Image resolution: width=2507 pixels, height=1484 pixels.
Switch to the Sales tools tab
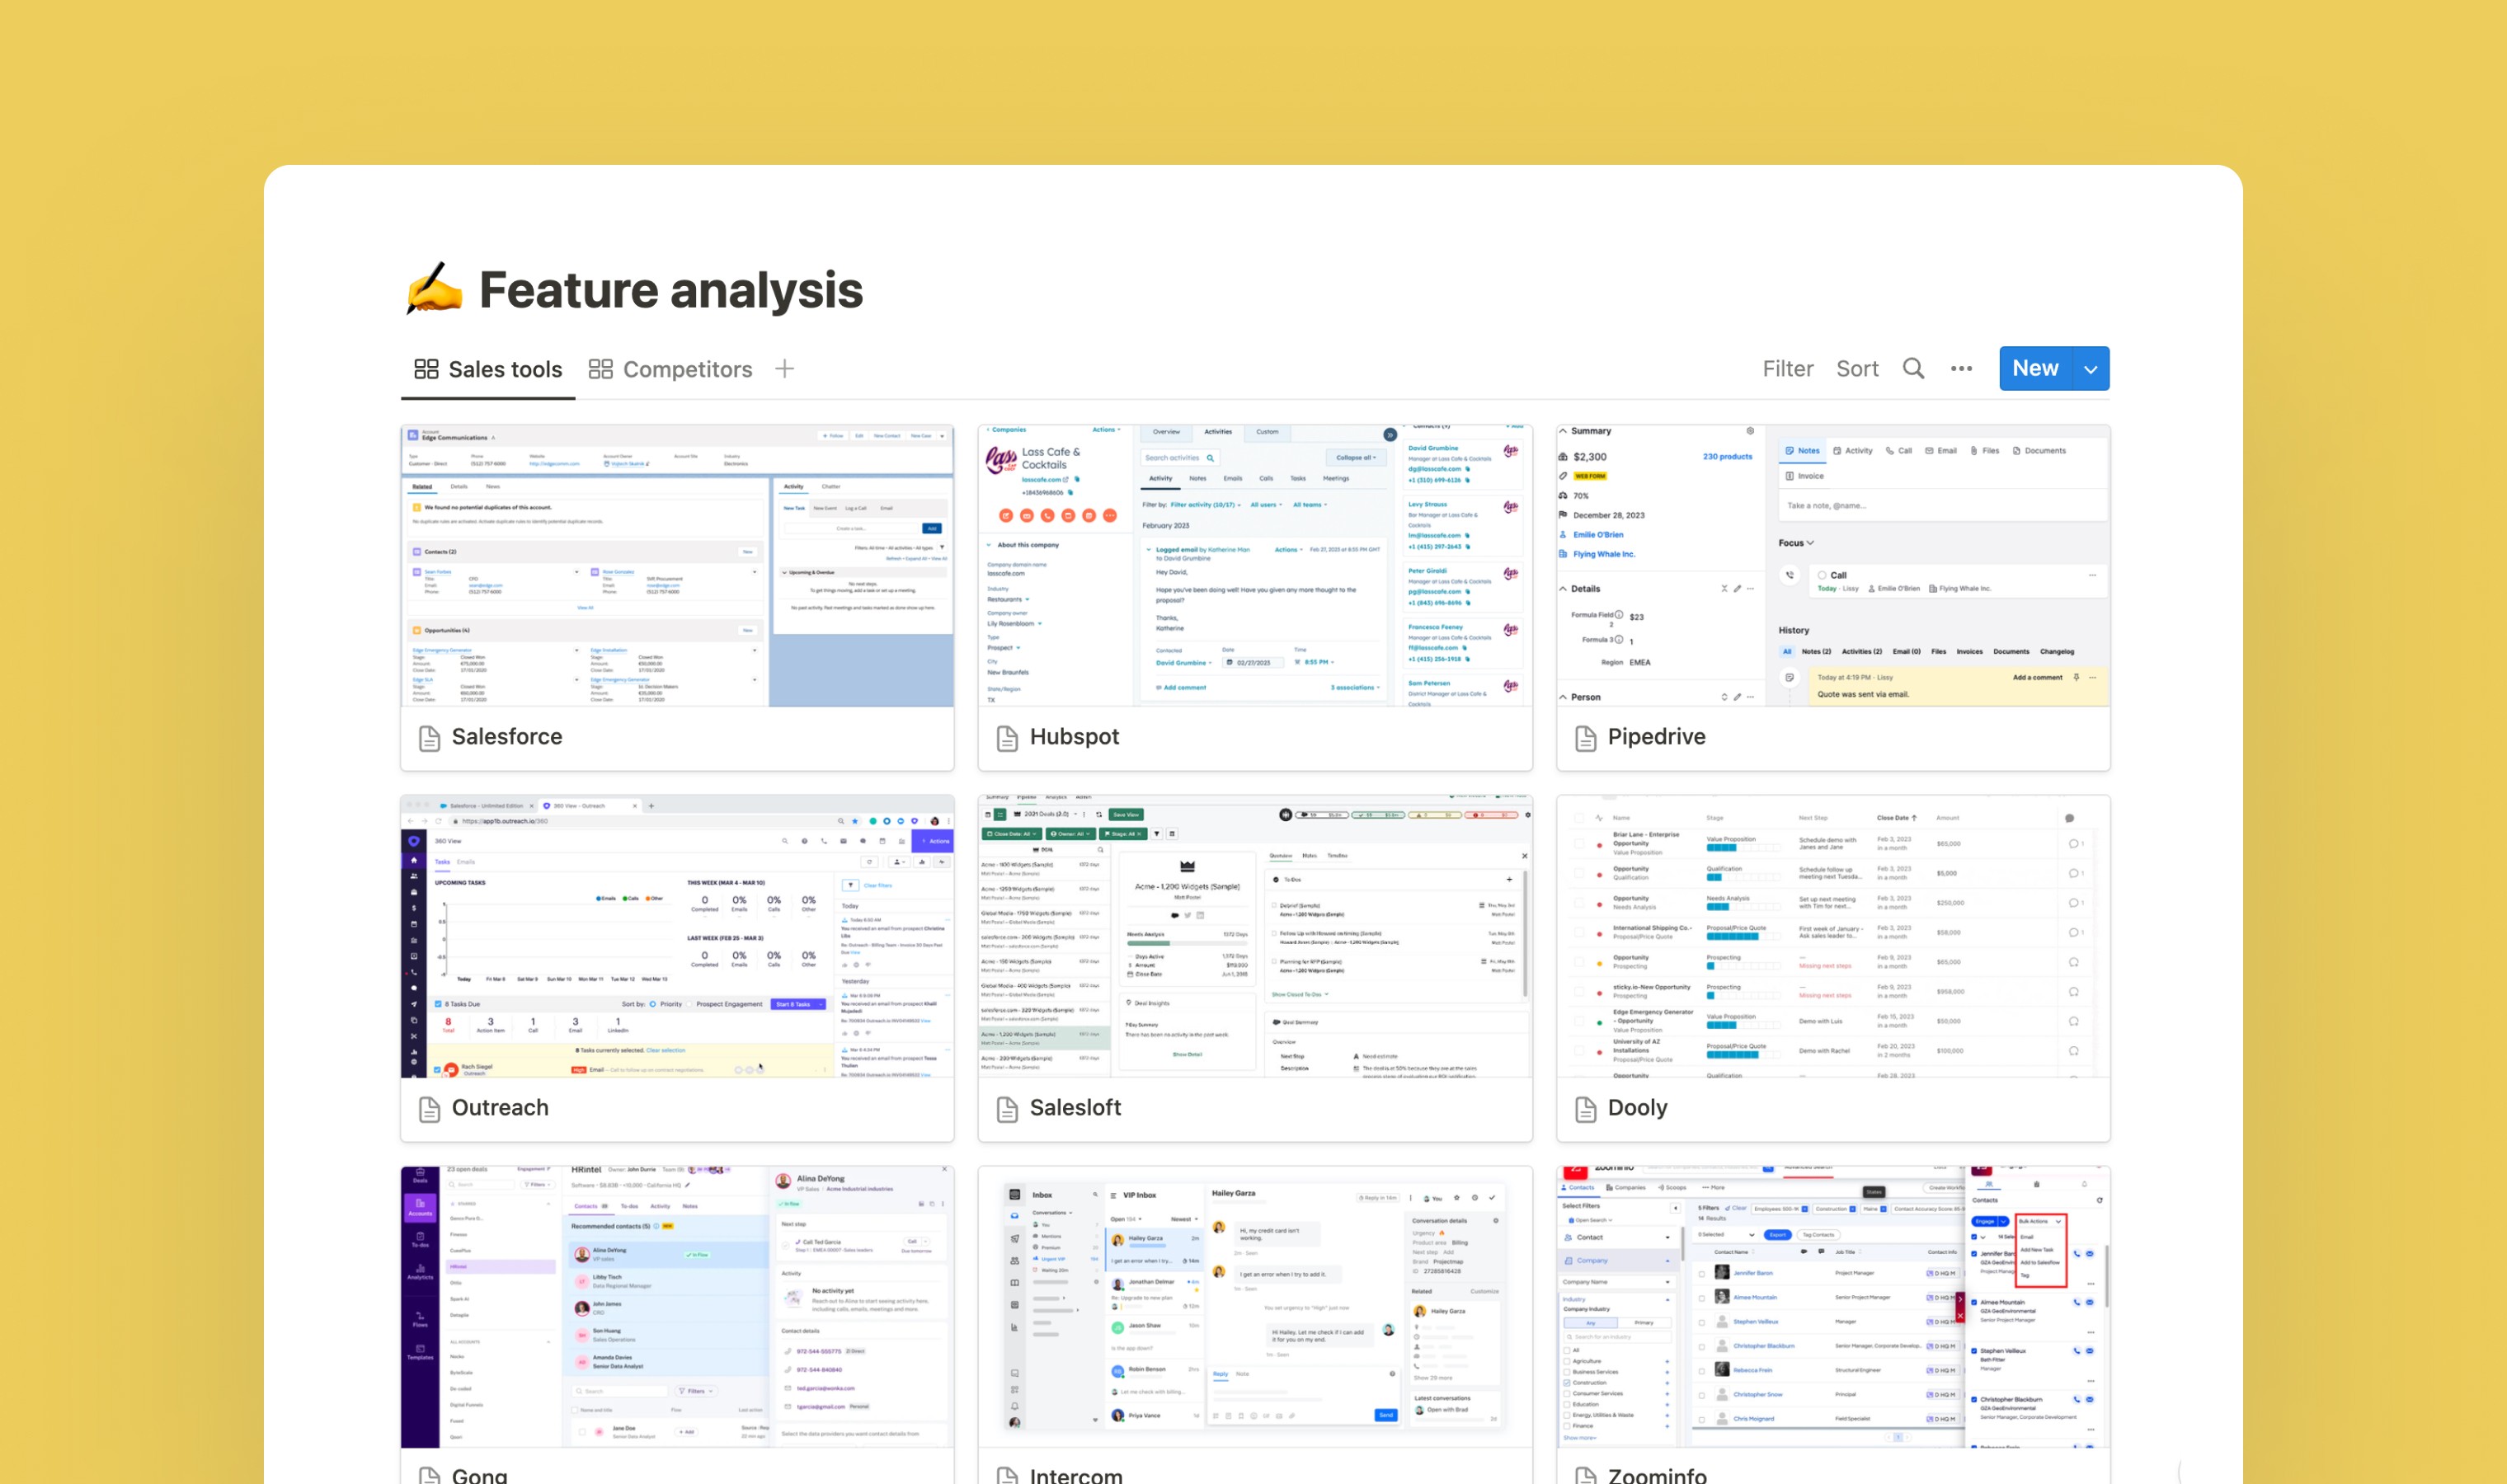click(x=488, y=369)
